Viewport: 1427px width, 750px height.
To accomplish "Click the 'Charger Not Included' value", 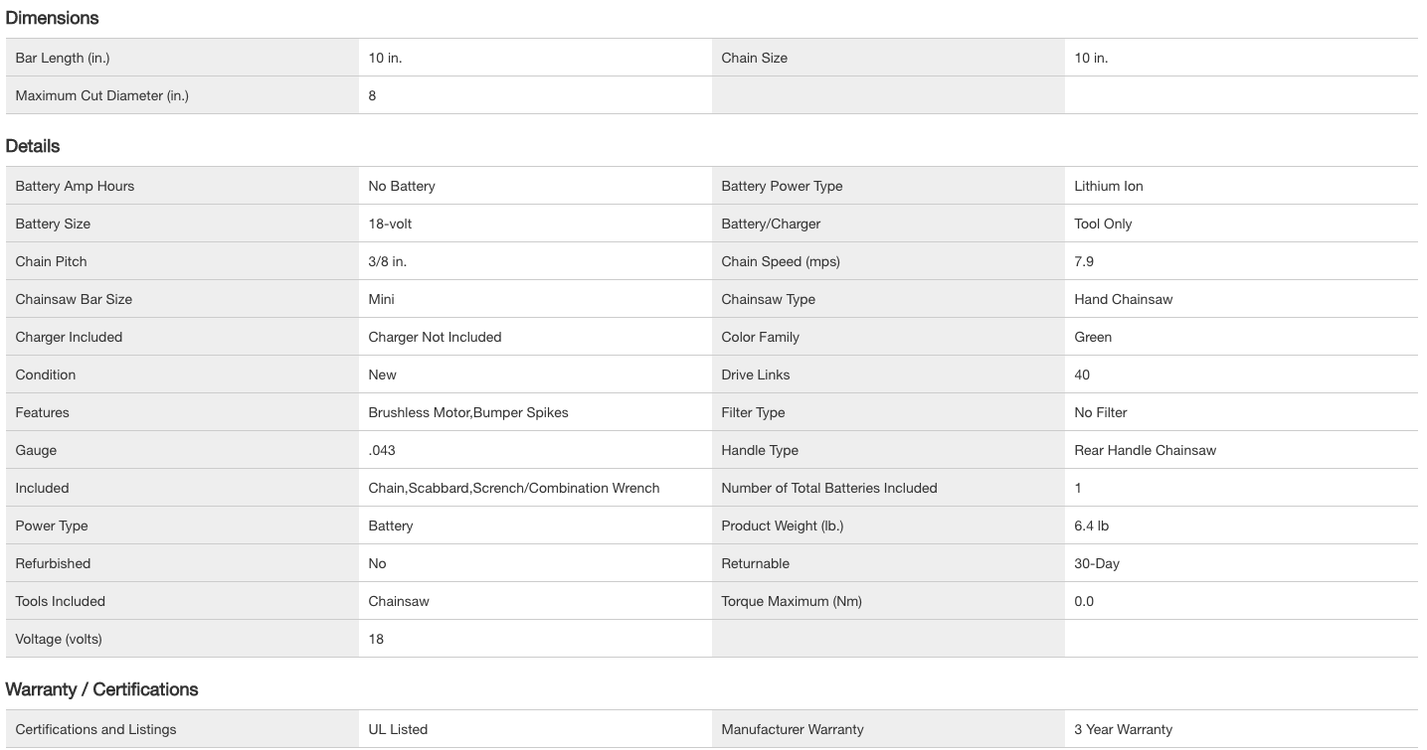I will tap(435, 337).
